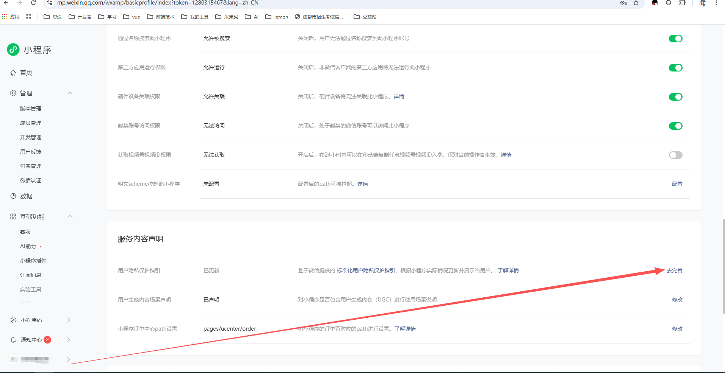Viewport: 725px width, 373px height.
Task: Click the browser back arrow
Action: (x=6, y=3)
